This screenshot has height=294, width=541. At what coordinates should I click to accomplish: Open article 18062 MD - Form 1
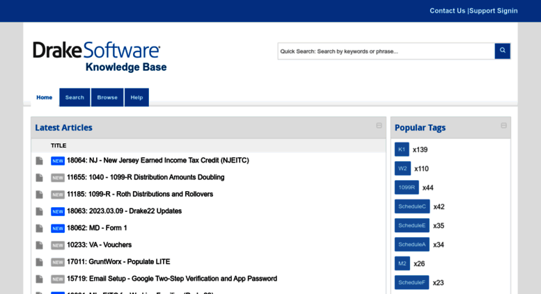pyautogui.click(x=97, y=228)
